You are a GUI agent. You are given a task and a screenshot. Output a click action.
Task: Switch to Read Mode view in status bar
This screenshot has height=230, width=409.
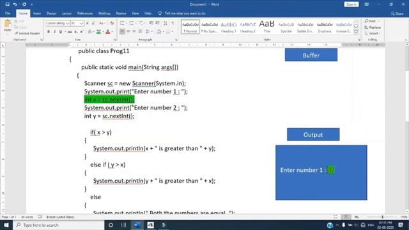[335, 217]
